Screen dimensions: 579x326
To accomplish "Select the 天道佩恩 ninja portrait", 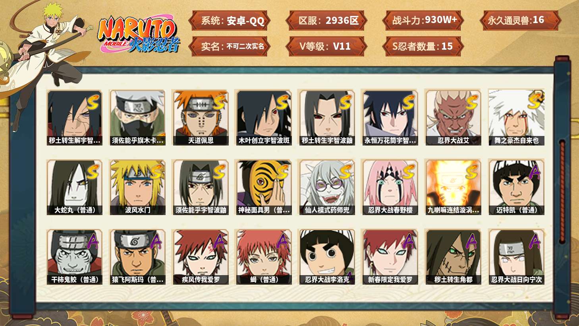I will (201, 117).
